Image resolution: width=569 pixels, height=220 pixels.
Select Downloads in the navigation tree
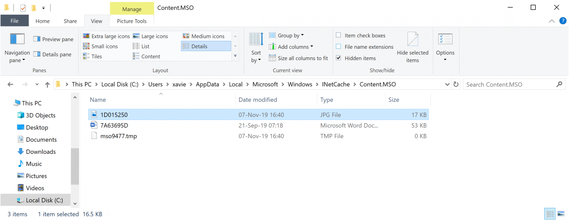point(41,152)
